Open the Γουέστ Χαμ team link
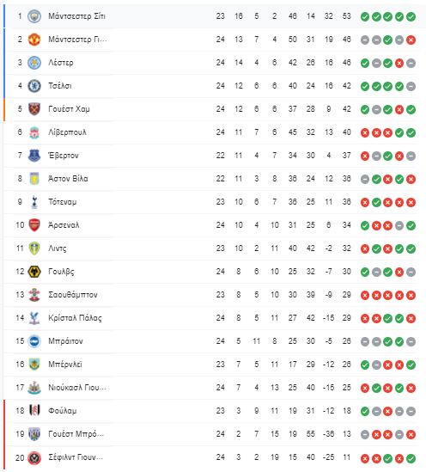Screen dimensions: 426x472 pyautogui.click(x=69, y=109)
